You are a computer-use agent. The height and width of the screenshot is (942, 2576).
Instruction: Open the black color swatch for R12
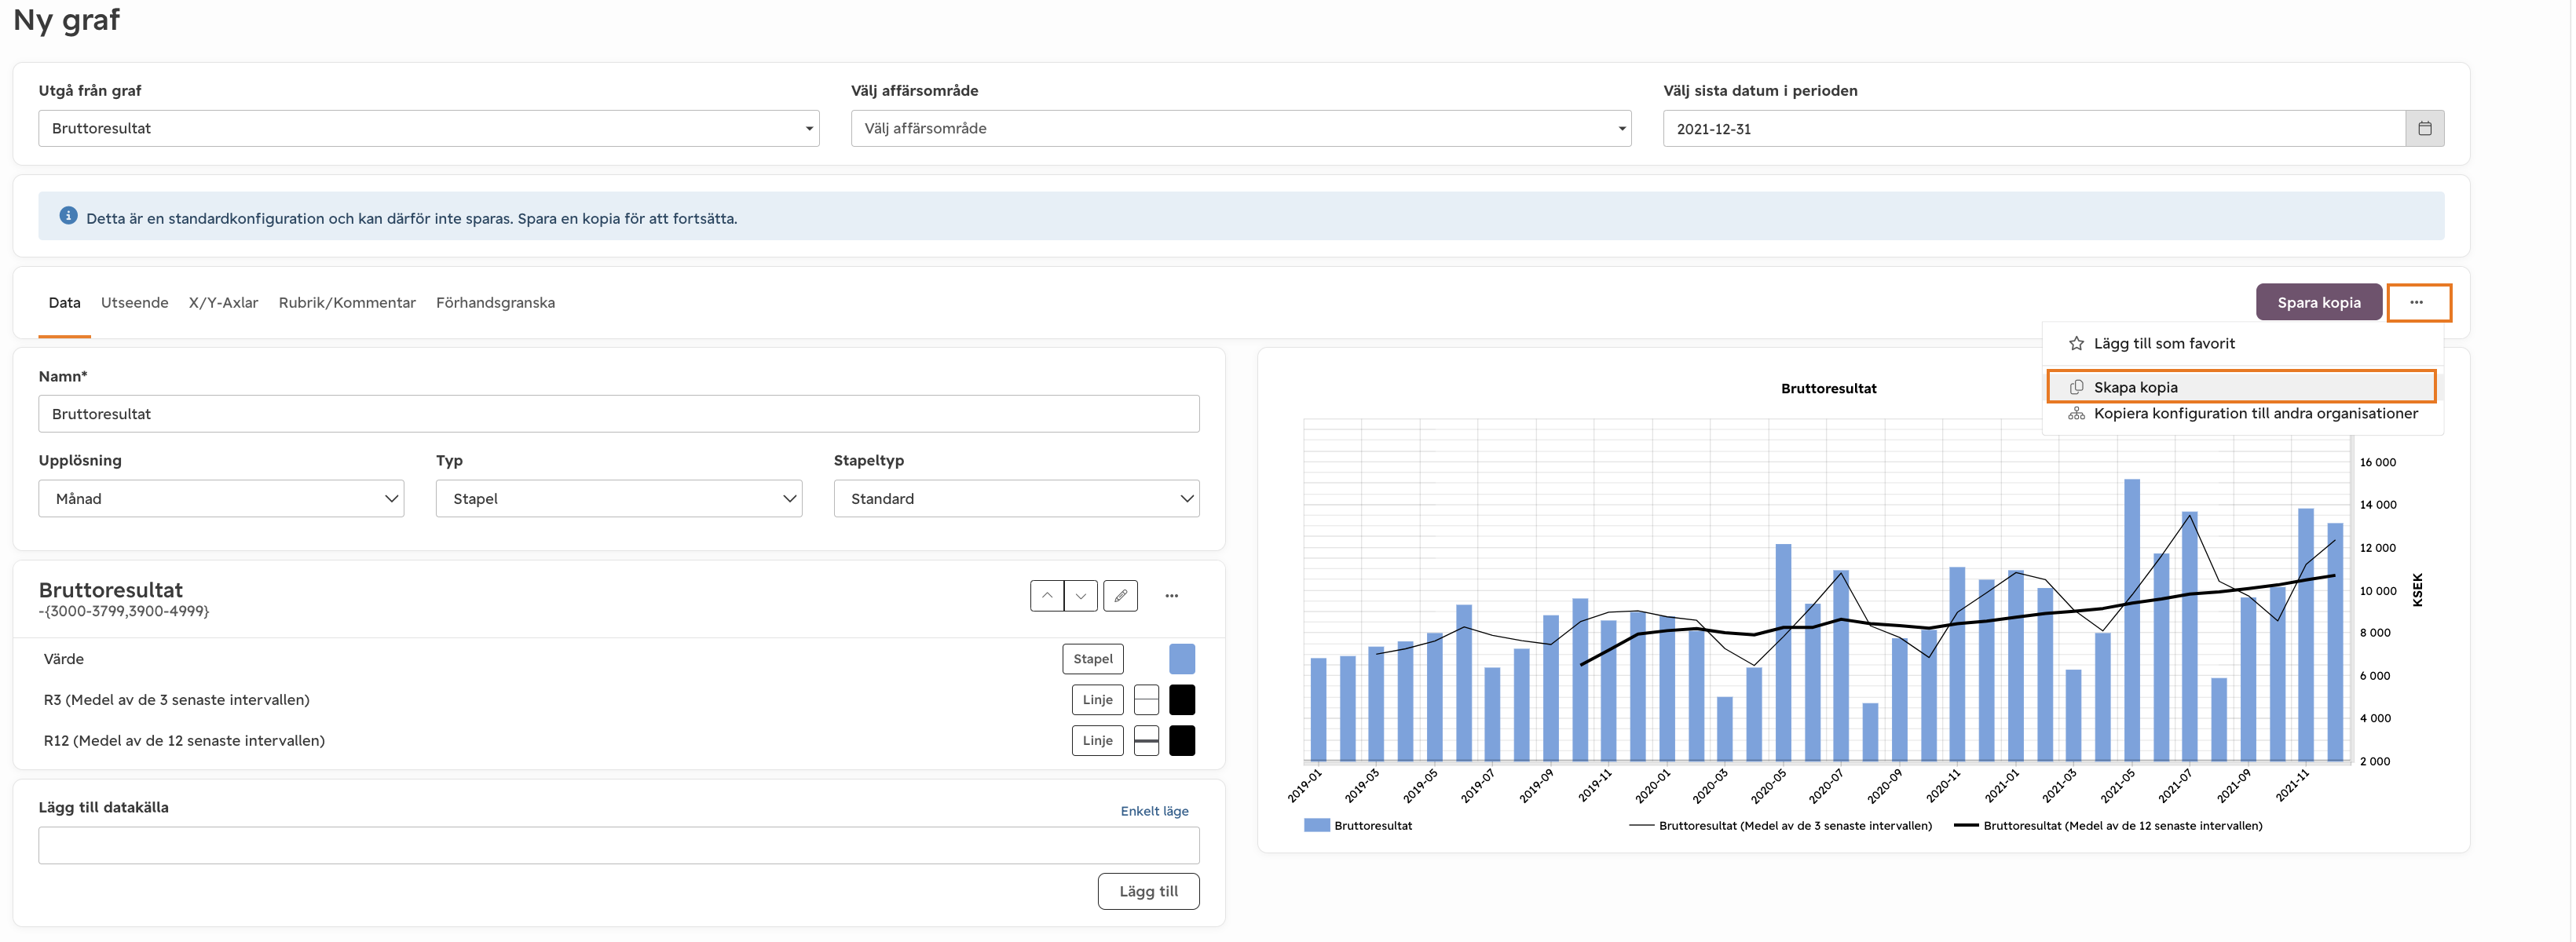click(x=1182, y=741)
